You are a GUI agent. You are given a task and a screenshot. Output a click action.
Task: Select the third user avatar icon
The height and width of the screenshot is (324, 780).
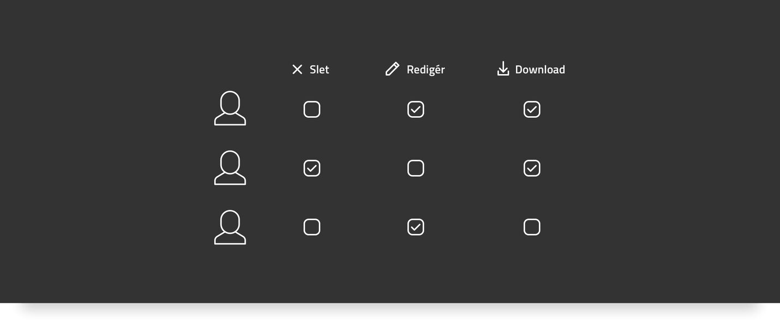[x=230, y=227]
